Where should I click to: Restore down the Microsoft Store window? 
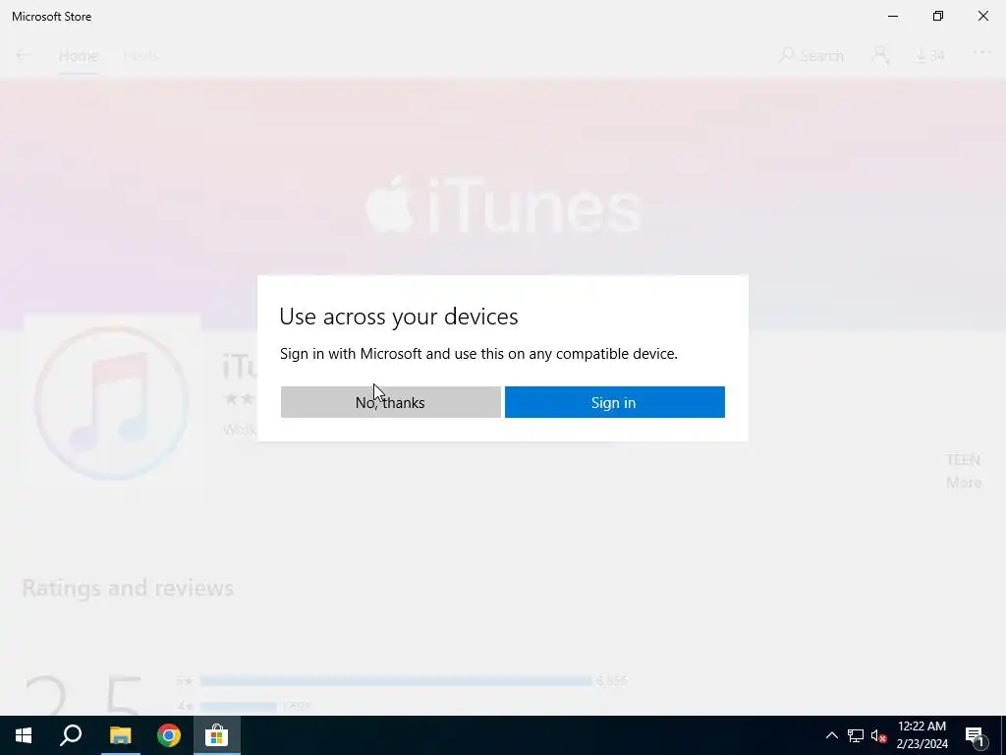pos(938,16)
